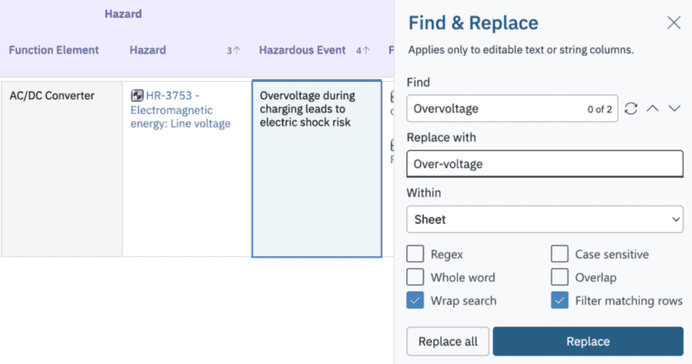
Task: Uncheck Filter matching rows
Action: (x=560, y=301)
